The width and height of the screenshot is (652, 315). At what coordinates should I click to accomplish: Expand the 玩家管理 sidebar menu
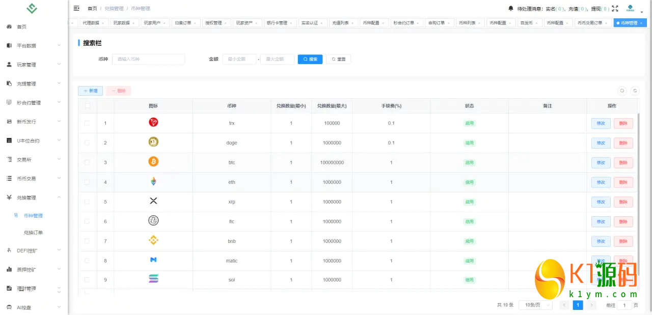(x=33, y=65)
